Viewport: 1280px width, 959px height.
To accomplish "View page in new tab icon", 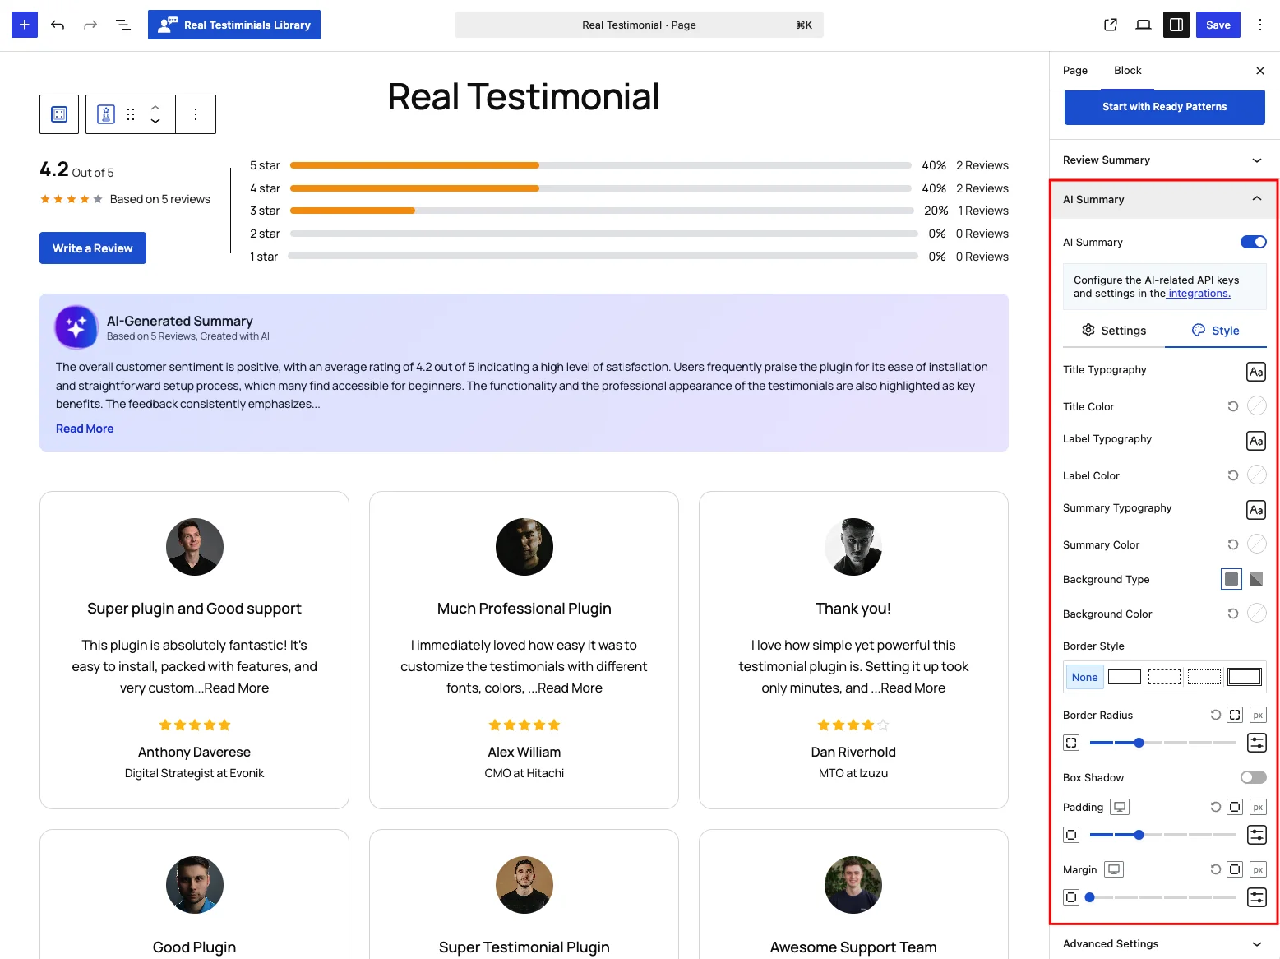I will click(1111, 25).
